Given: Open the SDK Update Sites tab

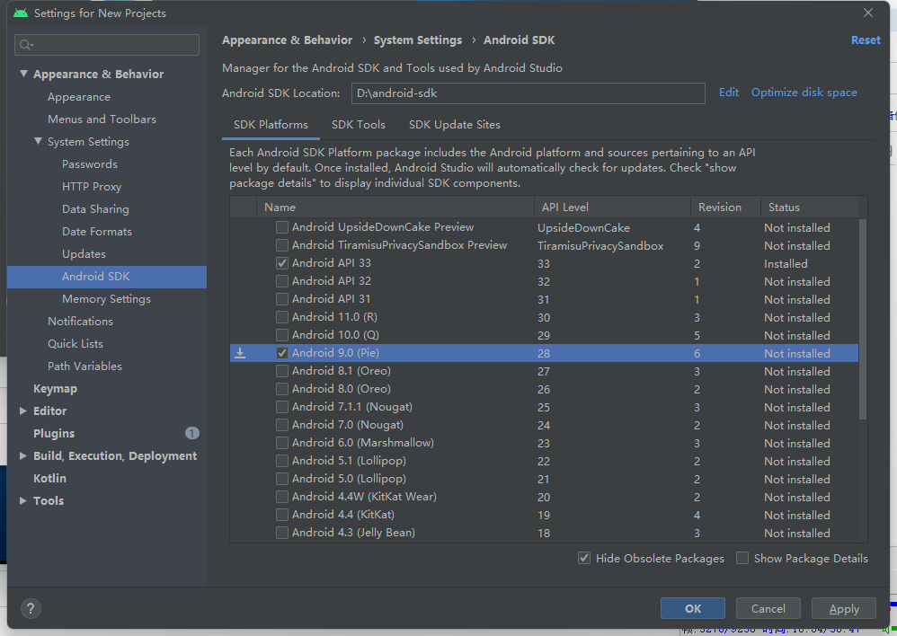Looking at the screenshot, I should click(x=454, y=125).
